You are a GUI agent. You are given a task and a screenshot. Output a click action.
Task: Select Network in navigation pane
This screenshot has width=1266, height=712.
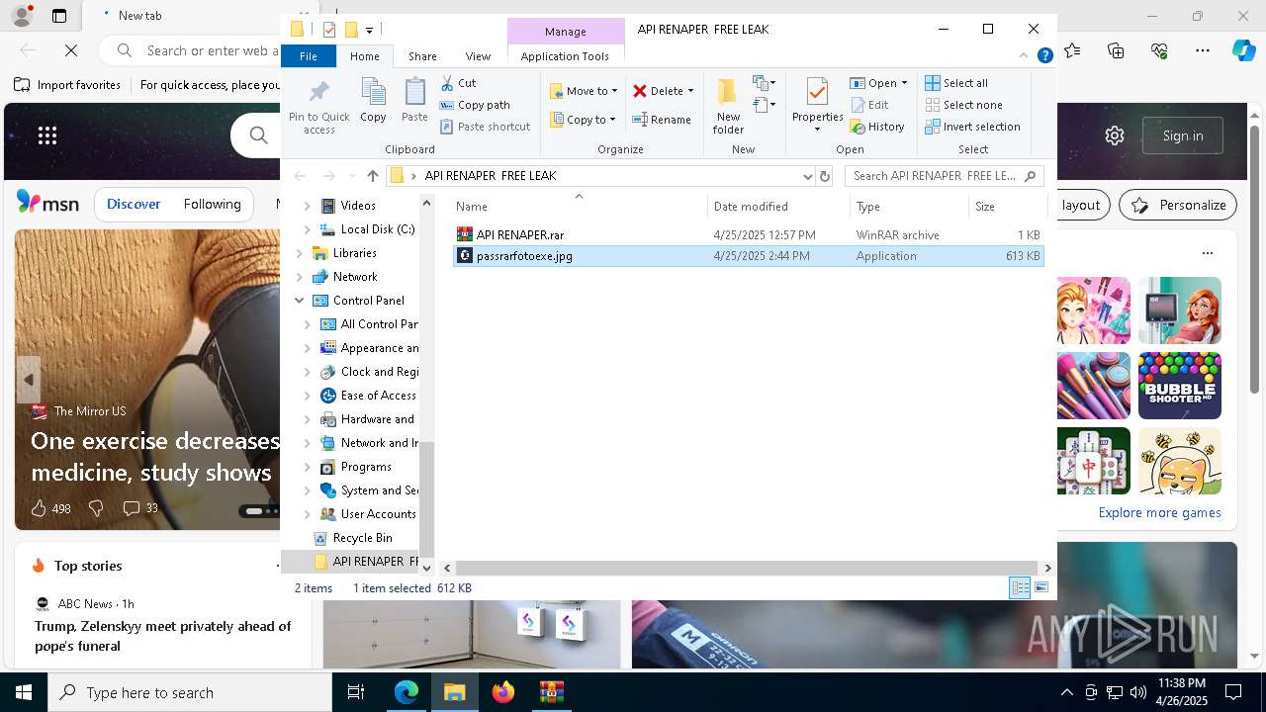pyautogui.click(x=354, y=277)
